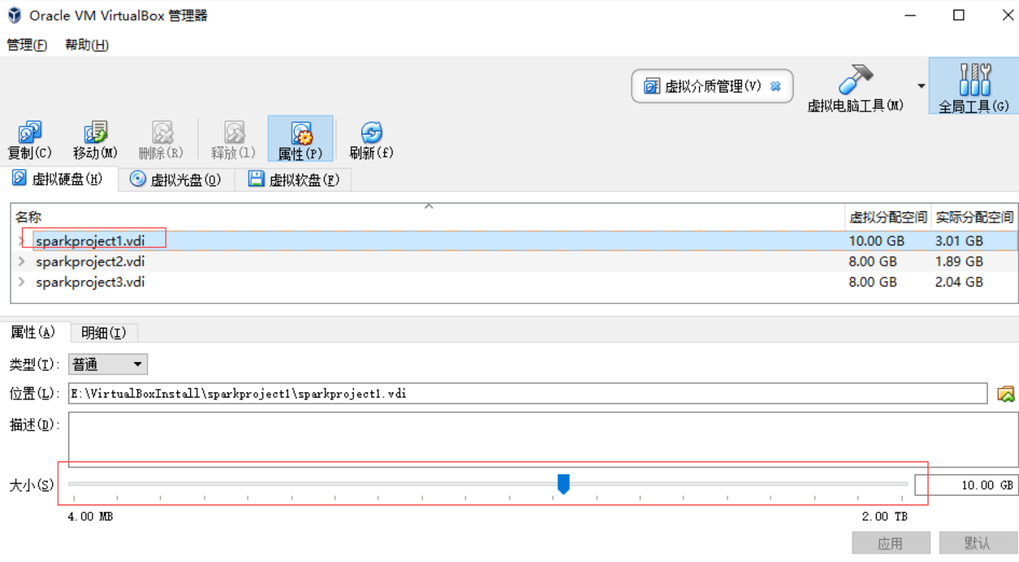The image size is (1019, 562).
Task: Click the Refresh (刷新) icon
Action: (x=371, y=133)
